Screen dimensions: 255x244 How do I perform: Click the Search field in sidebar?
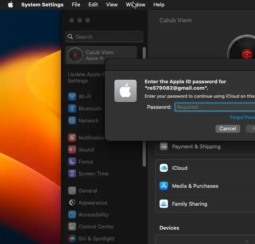tap(104, 37)
